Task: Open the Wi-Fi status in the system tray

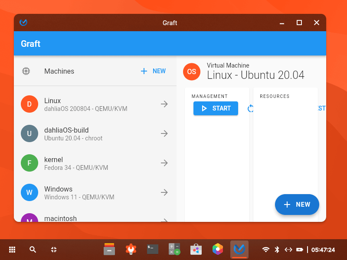Action: click(266, 250)
